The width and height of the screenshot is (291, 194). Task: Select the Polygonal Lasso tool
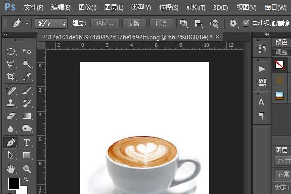(10, 64)
